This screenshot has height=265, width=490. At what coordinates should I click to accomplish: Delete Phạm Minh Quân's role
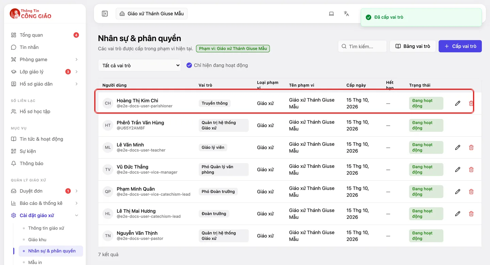[471, 192]
